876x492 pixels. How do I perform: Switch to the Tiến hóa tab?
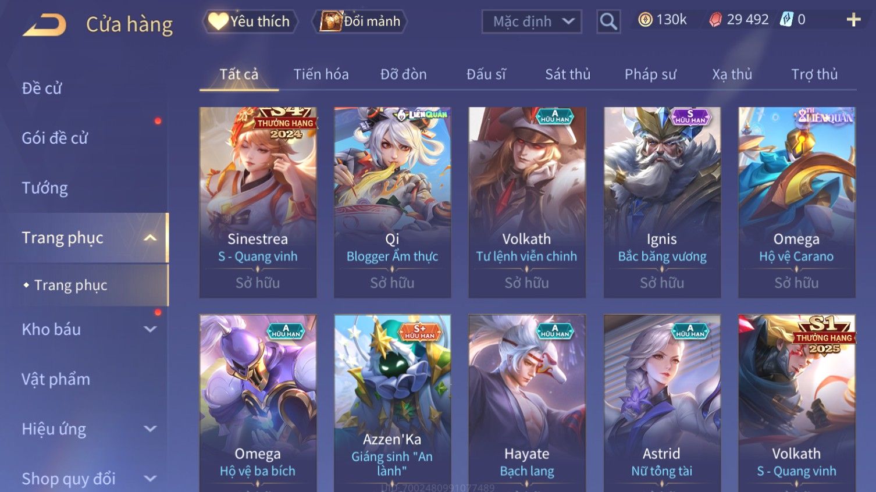point(321,74)
